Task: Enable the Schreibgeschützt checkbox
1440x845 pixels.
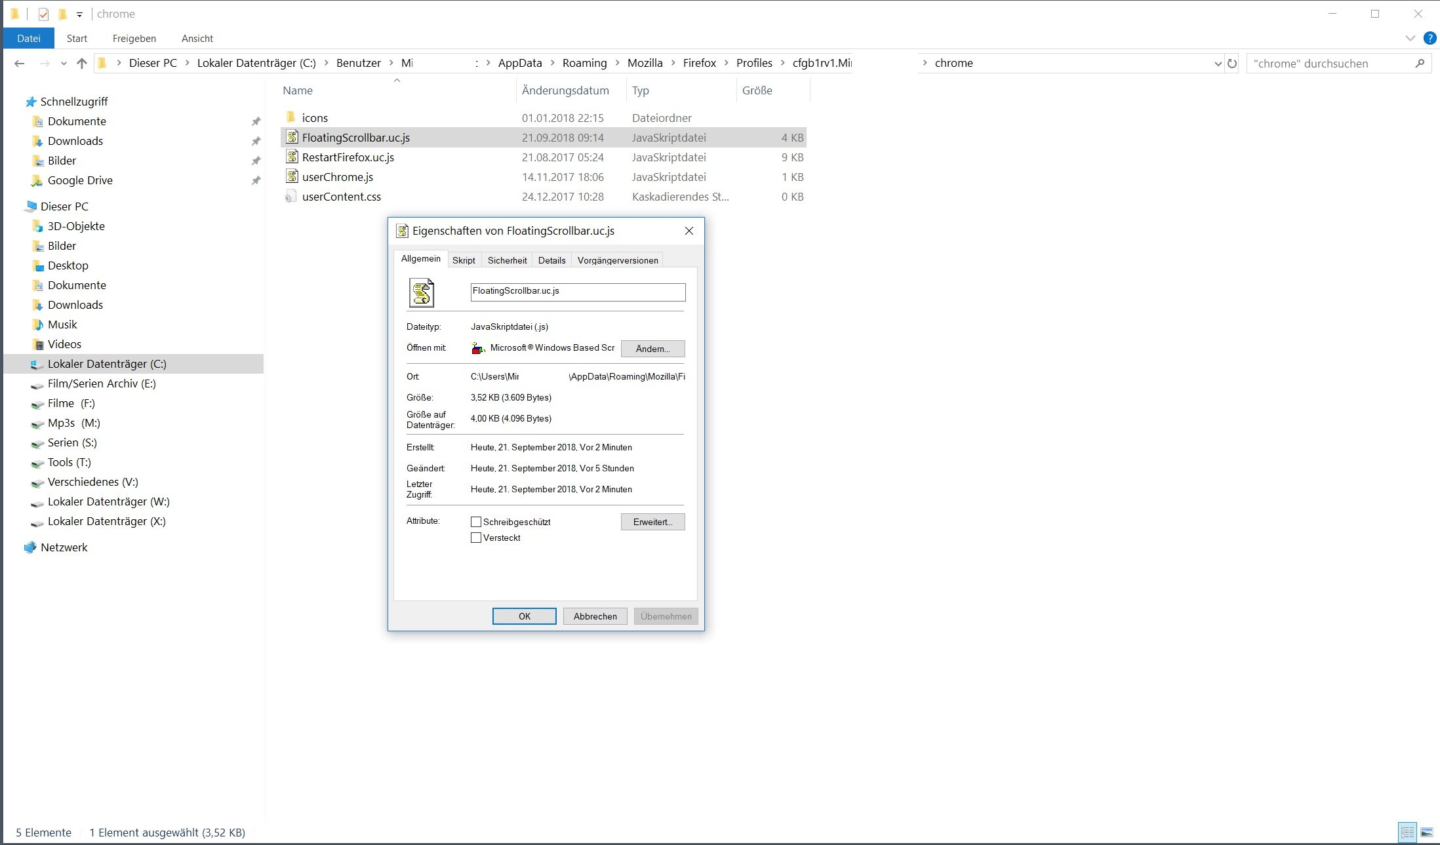Action: (476, 522)
